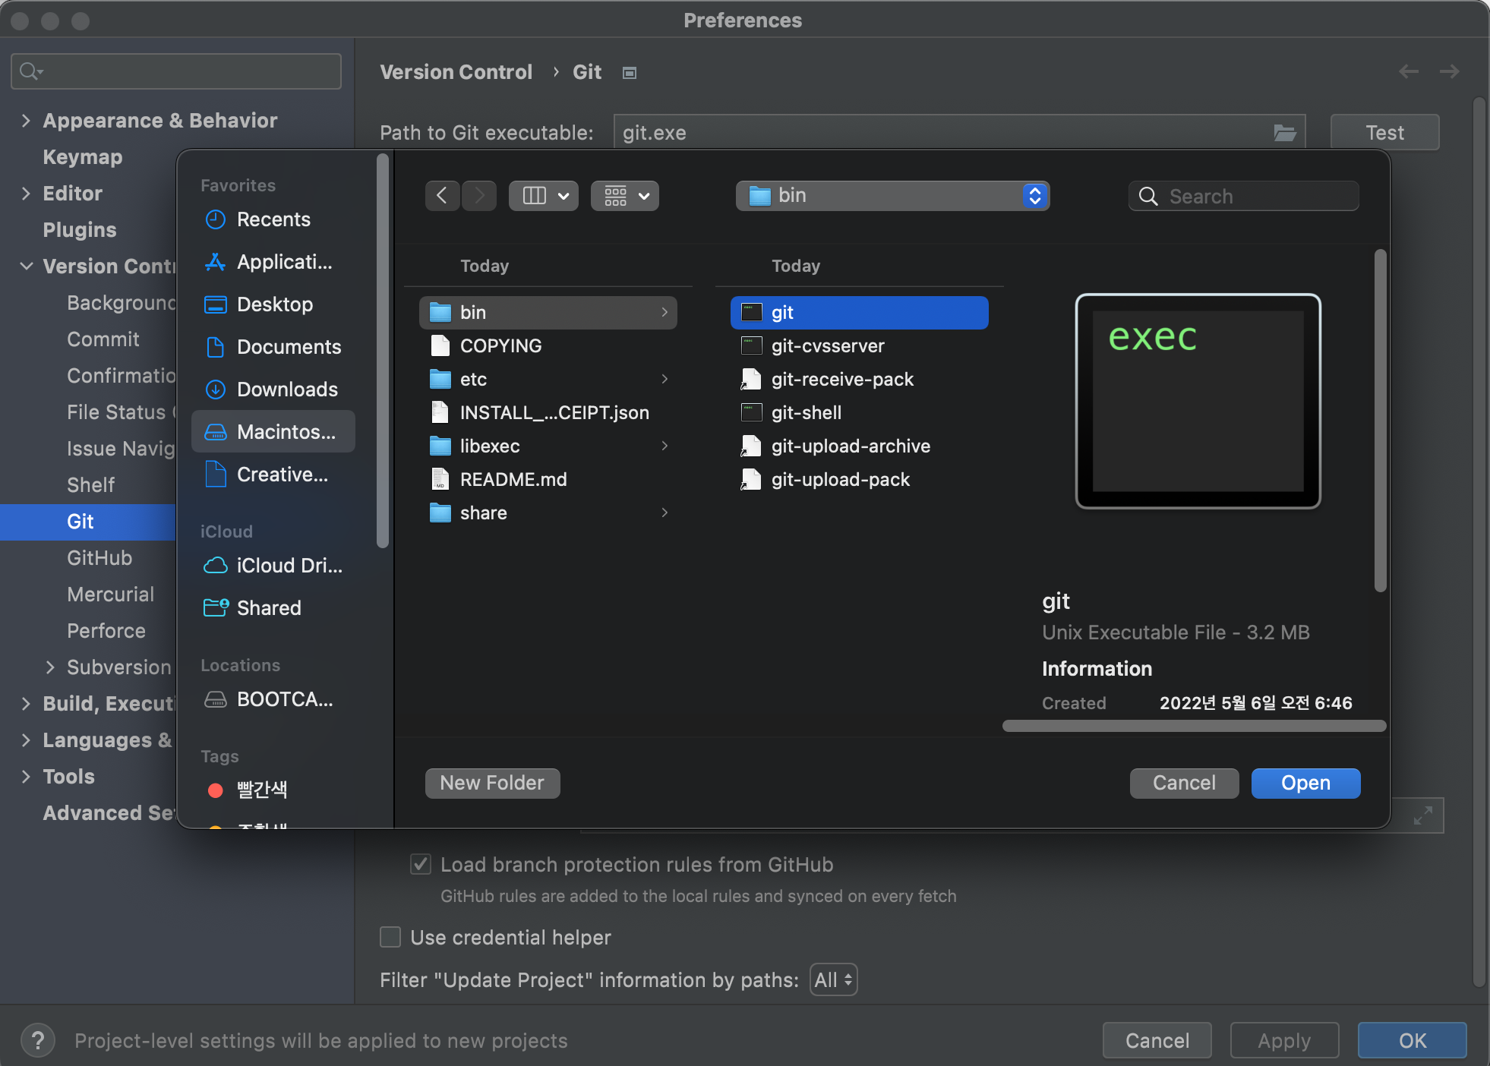
Task: Click the help question mark icon
Action: pos(38,1040)
